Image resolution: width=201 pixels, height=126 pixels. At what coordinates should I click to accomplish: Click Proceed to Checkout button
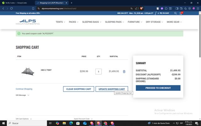[x=158, y=88]
